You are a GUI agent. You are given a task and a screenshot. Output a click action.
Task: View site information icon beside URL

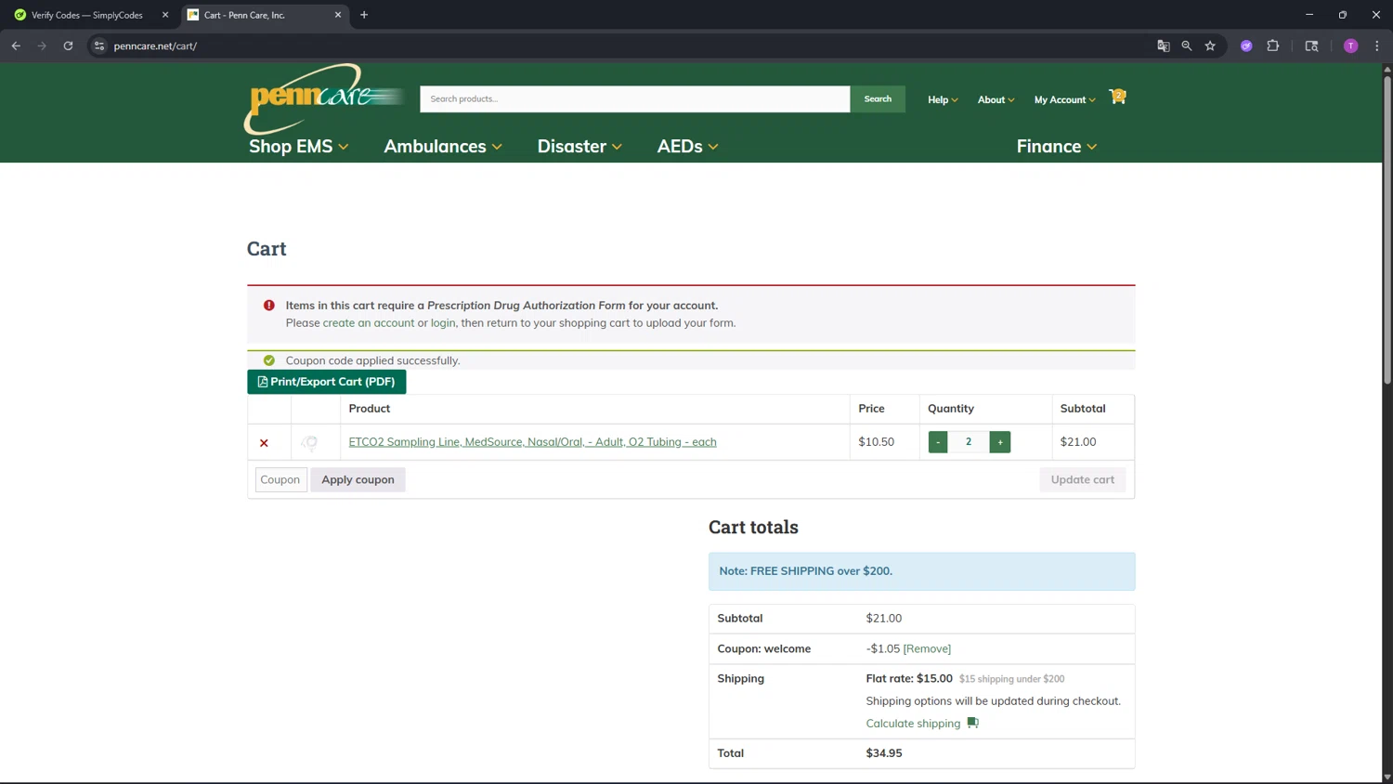pos(99,46)
